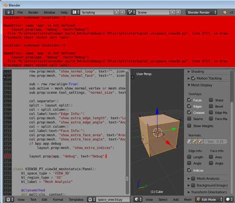This screenshot has height=203, width=235.
Task: Open the Render menu
Action: click(x=33, y=12)
